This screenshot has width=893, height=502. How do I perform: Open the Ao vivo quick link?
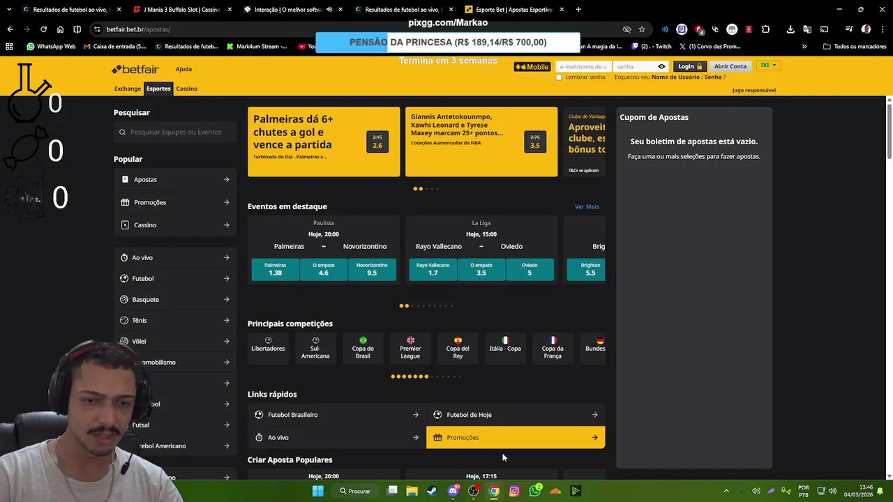[337, 438]
